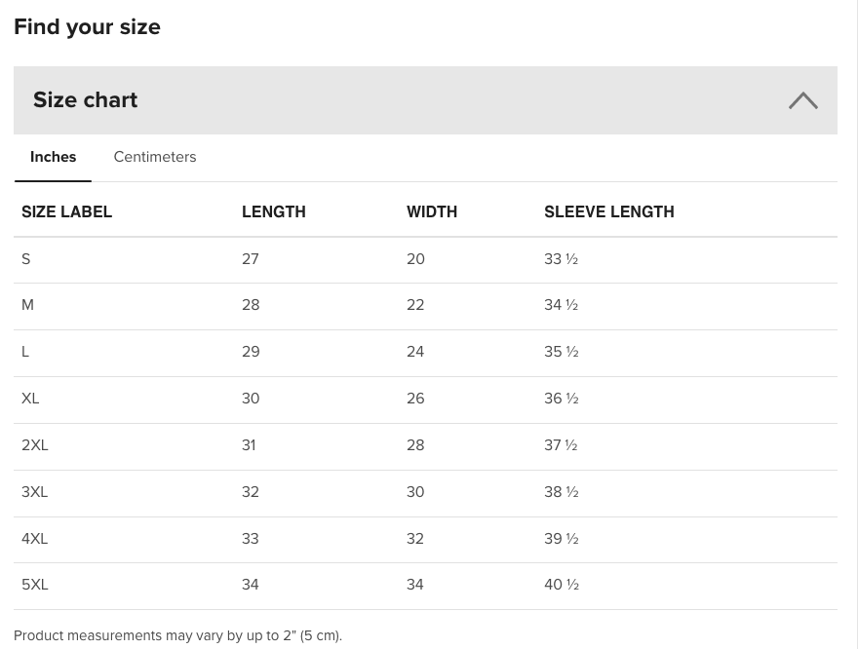
Task: Click the WIDTH column header
Action: [432, 212]
